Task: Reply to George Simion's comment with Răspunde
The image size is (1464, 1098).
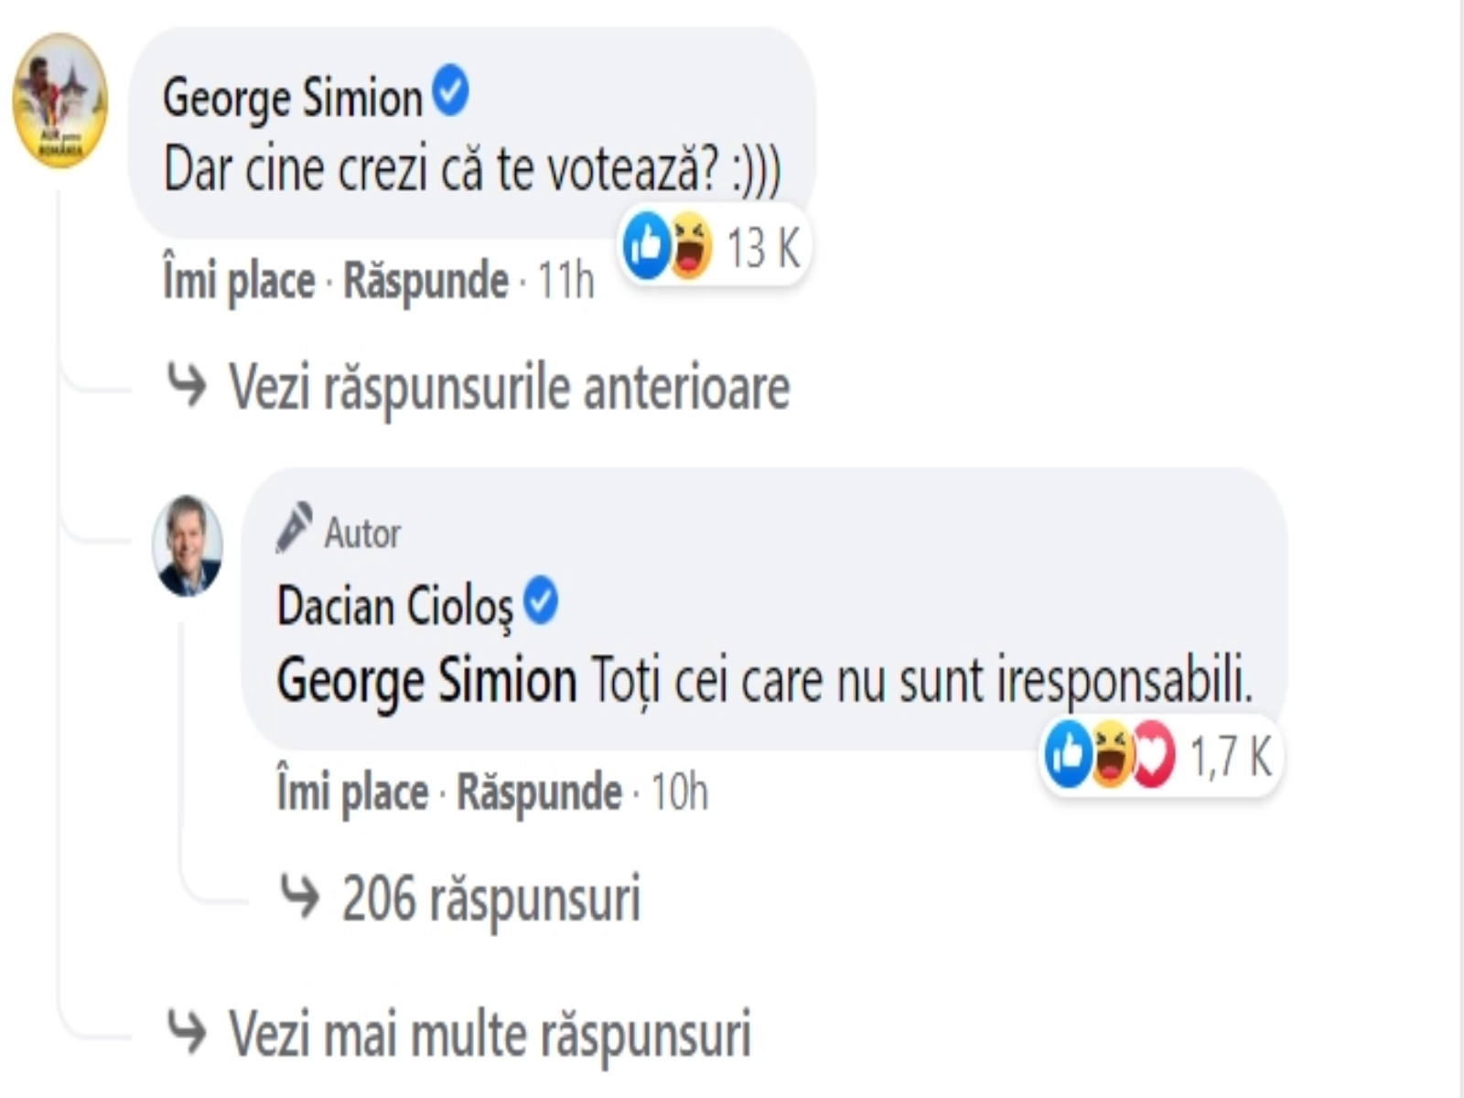Action: click(x=425, y=280)
